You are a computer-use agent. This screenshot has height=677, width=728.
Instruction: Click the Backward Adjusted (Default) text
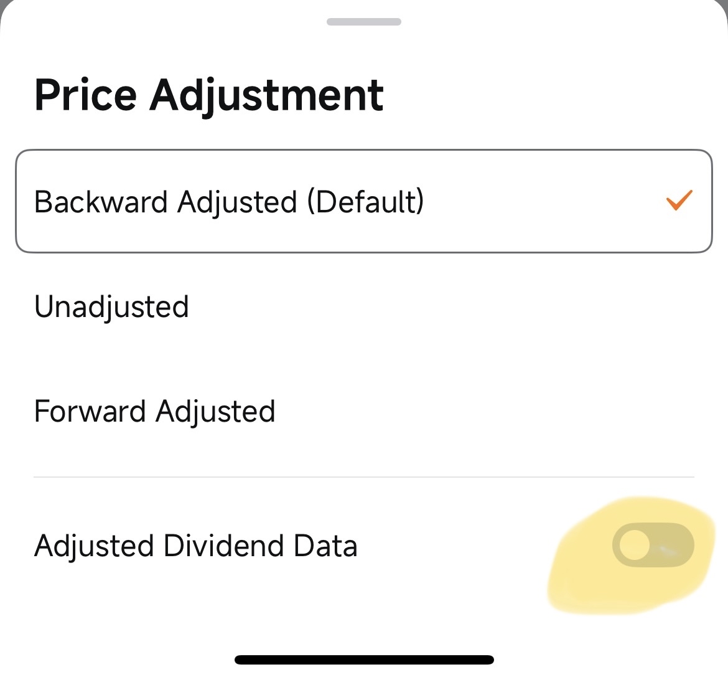coord(229,202)
